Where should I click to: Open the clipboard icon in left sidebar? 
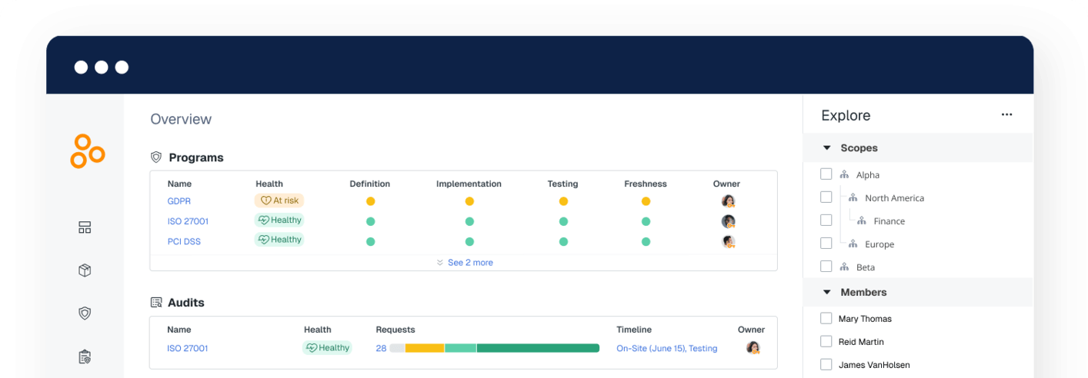point(85,356)
